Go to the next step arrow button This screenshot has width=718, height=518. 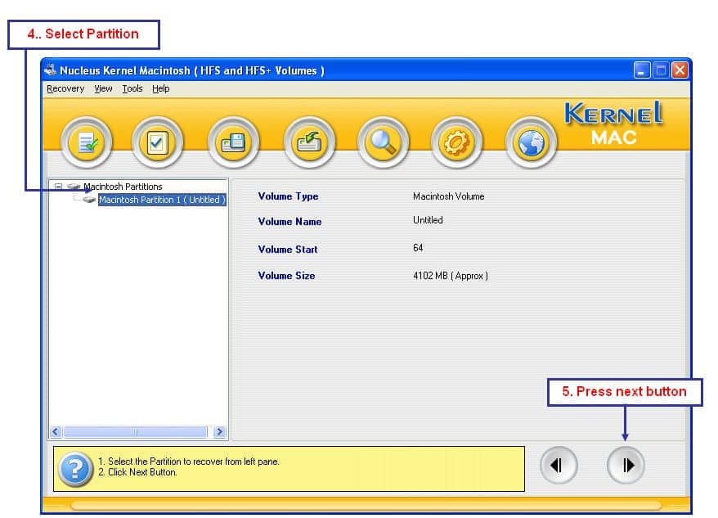point(626,466)
